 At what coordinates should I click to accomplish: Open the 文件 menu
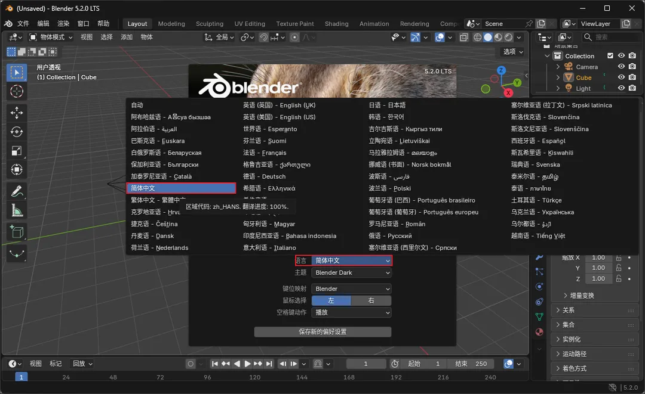click(x=23, y=23)
